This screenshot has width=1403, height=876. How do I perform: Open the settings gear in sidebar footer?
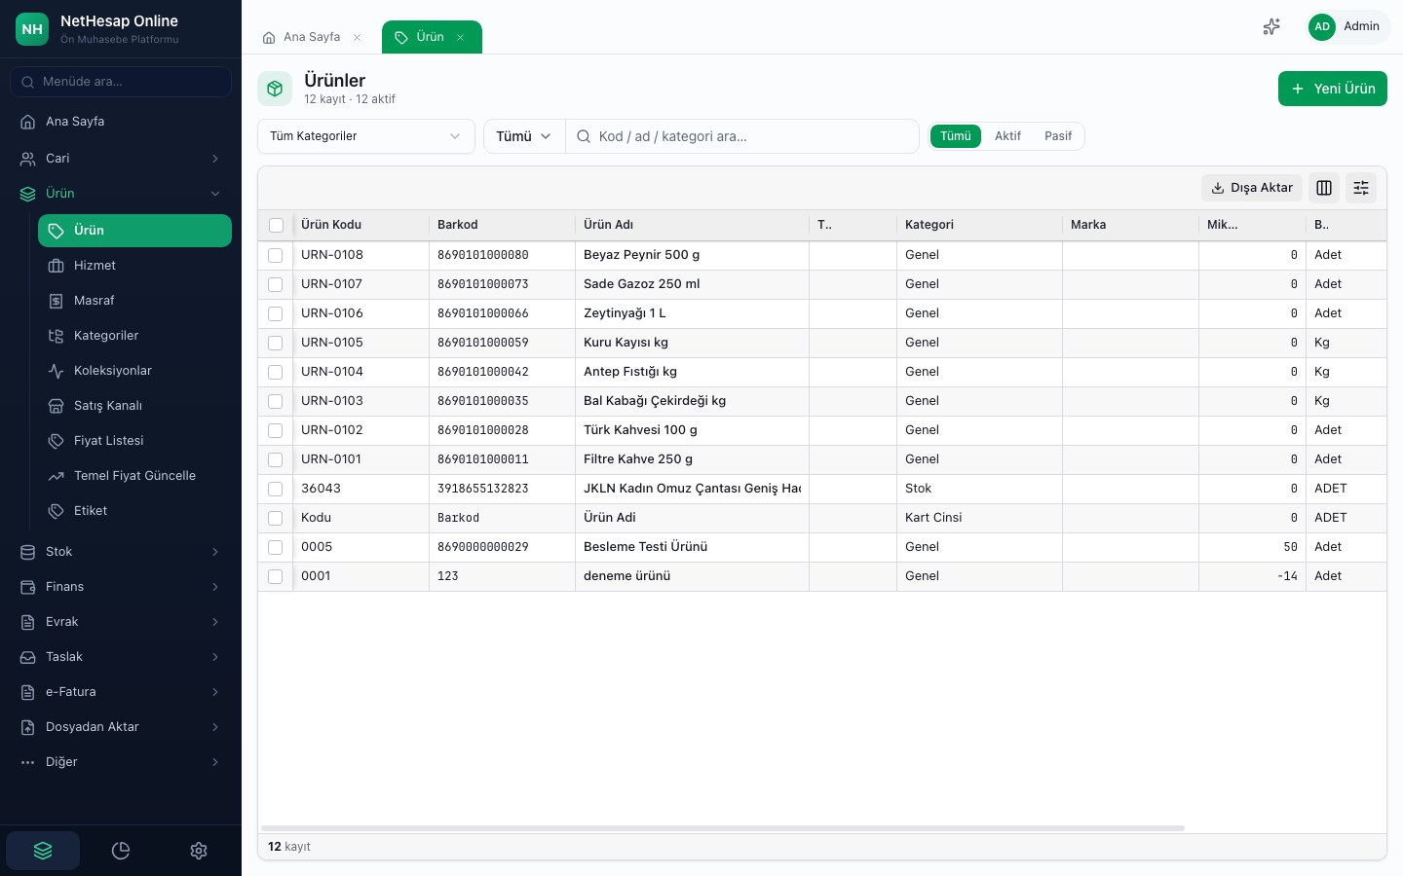199,851
